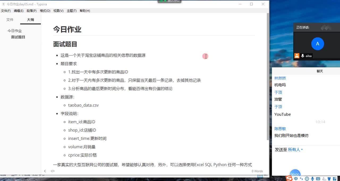Open Sogou soft keyboard icon
The image size is (340, 181).
tap(318, 179)
